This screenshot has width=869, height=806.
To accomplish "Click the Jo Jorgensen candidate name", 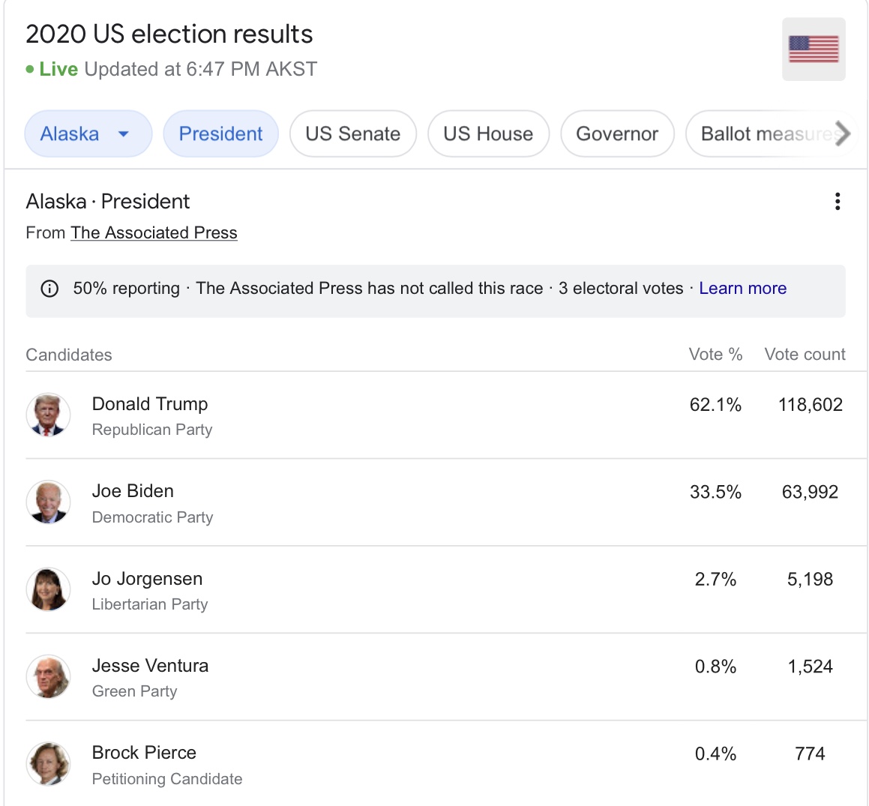I will tap(147, 579).
